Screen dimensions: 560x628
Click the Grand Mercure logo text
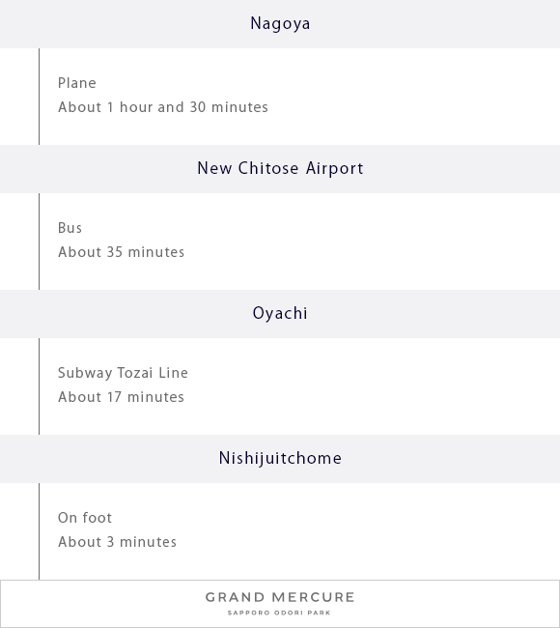280,597
